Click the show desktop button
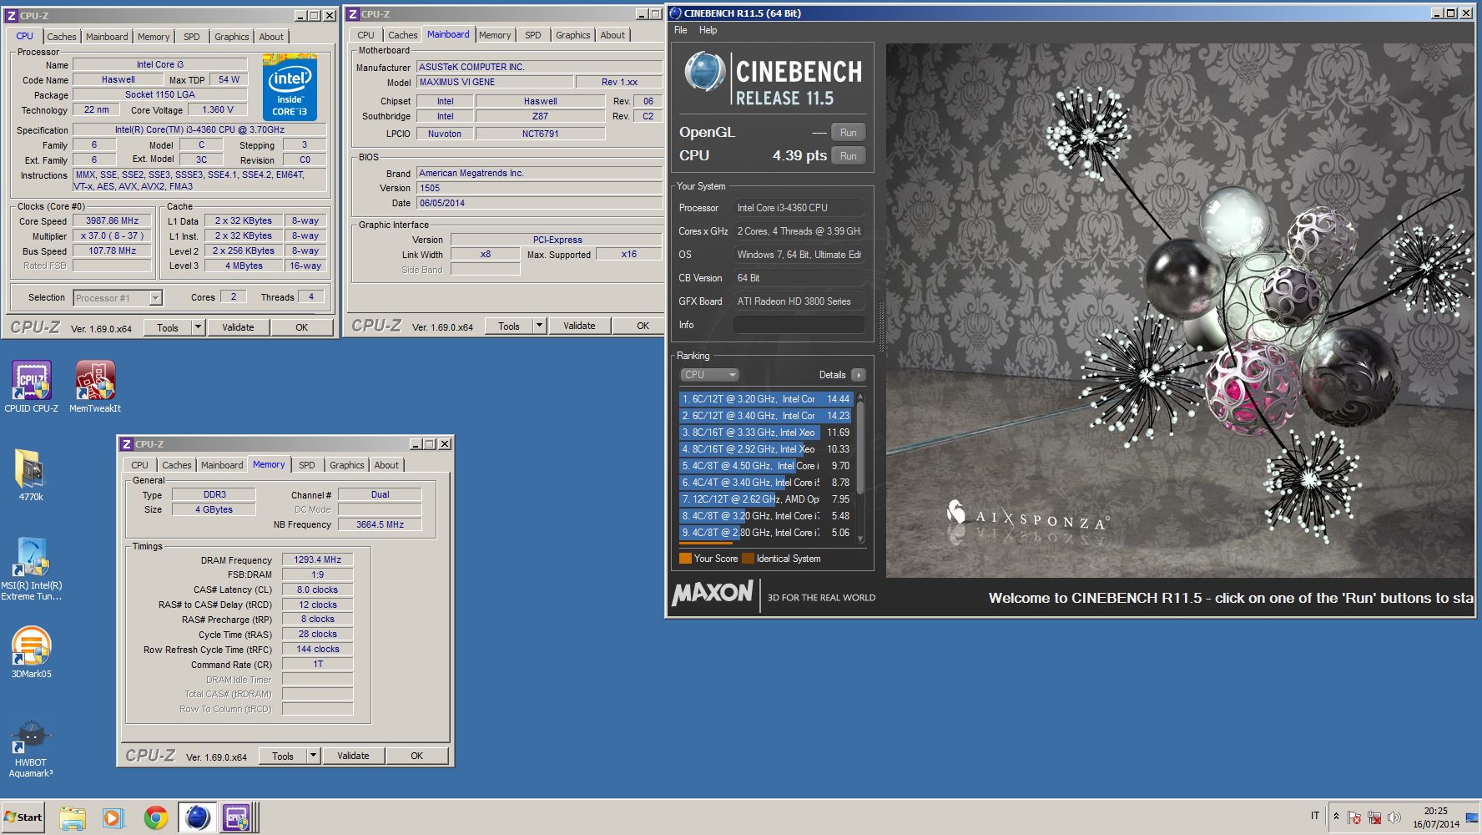Viewport: 1482px width, 835px height. (x=1472, y=817)
